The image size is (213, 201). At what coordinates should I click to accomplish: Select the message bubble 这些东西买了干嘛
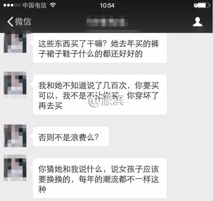click(x=100, y=48)
